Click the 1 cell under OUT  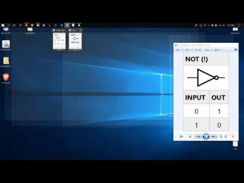pos(219,111)
